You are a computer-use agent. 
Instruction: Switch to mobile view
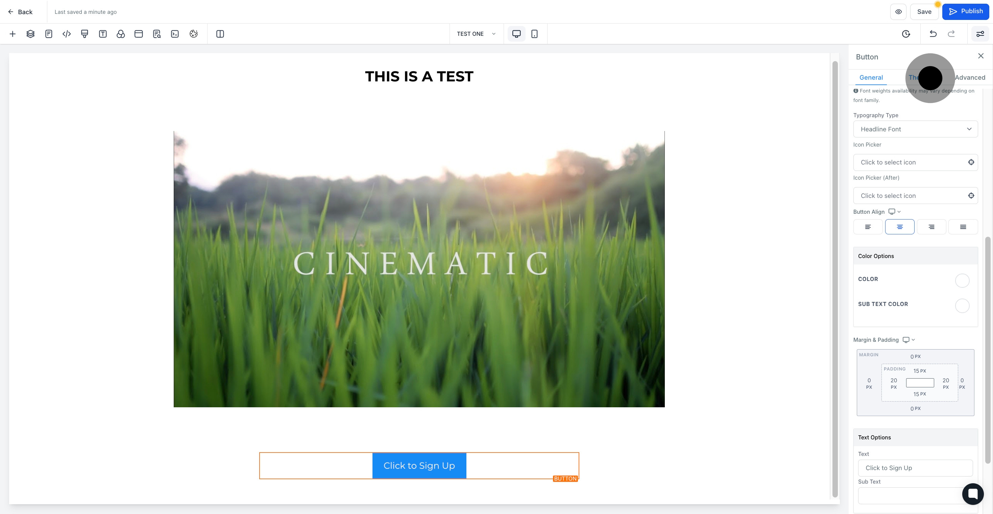534,34
